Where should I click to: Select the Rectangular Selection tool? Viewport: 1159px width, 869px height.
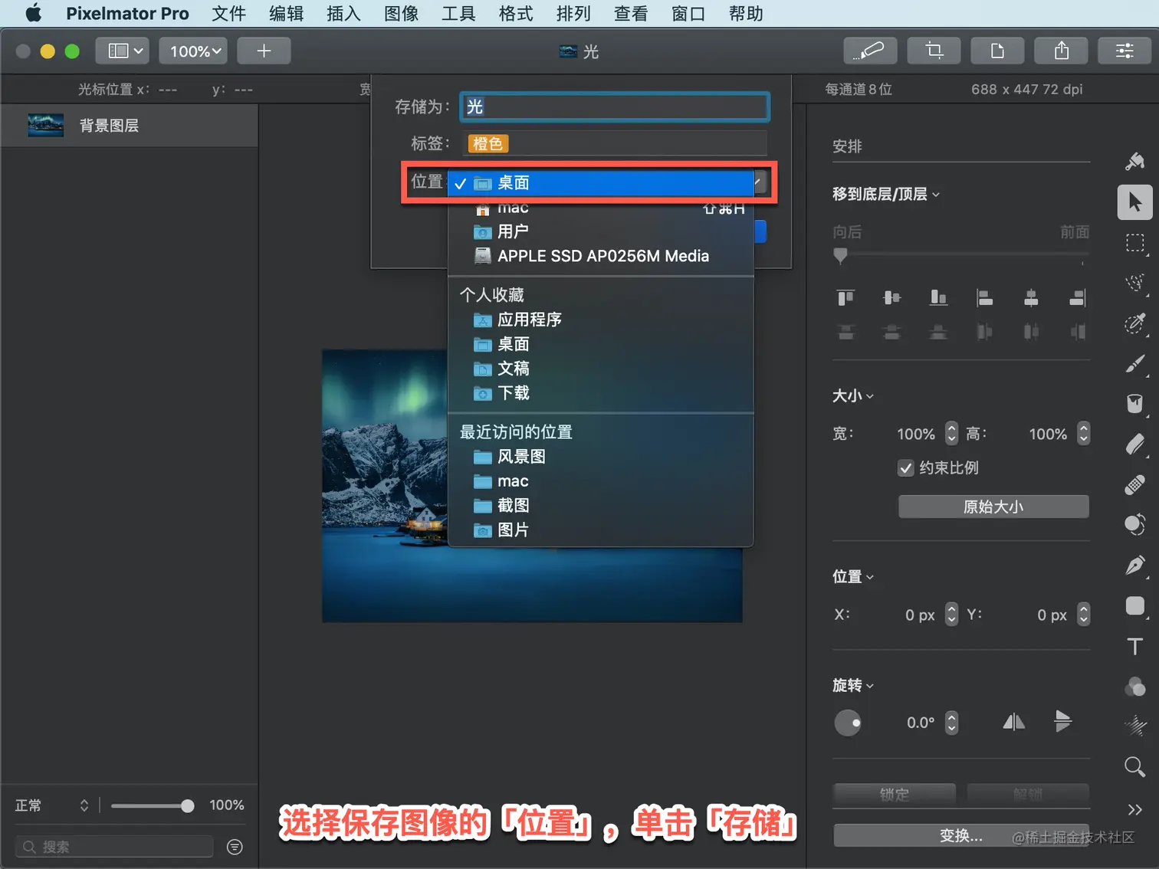coord(1135,243)
